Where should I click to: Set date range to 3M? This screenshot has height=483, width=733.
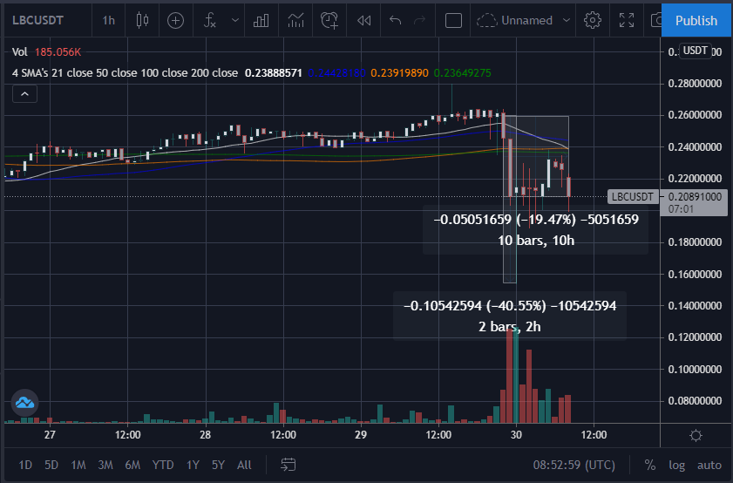pos(105,465)
